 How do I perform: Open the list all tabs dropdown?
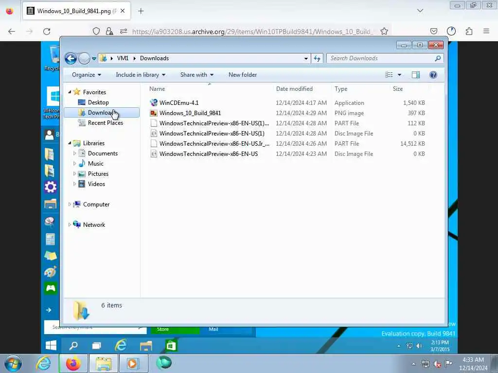tap(420, 11)
